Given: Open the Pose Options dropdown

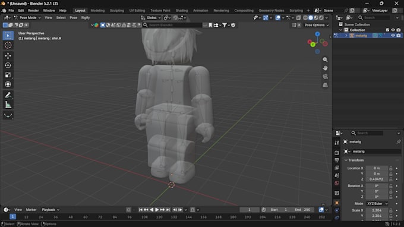Looking at the screenshot, I should click(x=317, y=25).
